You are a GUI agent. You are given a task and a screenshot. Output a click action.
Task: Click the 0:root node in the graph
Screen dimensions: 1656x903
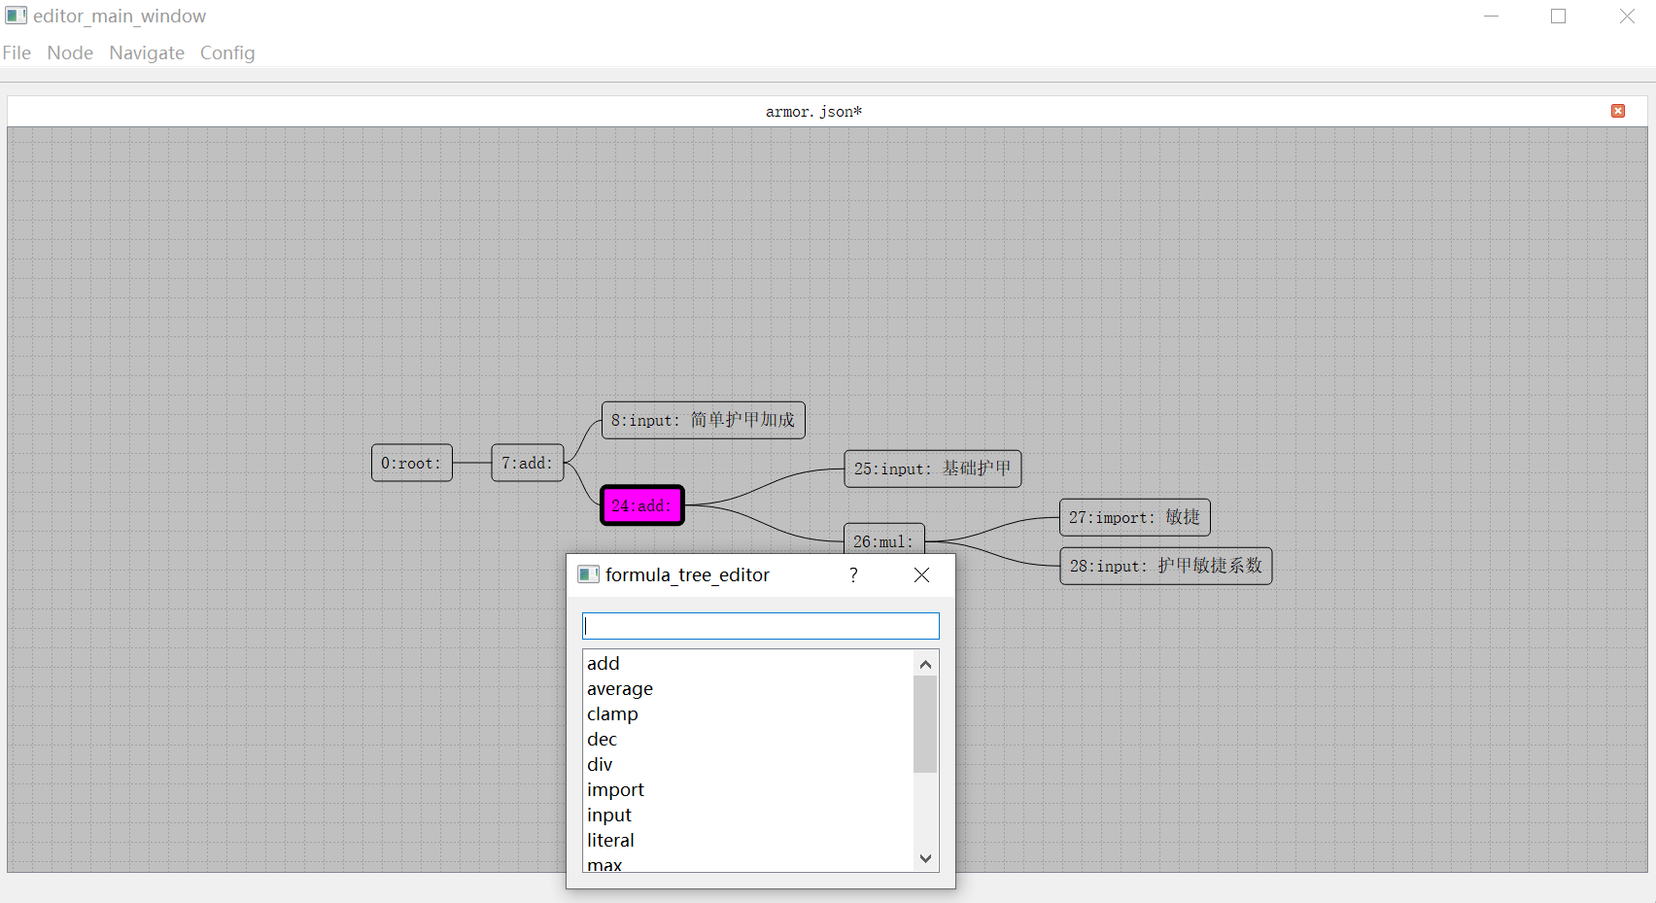(411, 464)
